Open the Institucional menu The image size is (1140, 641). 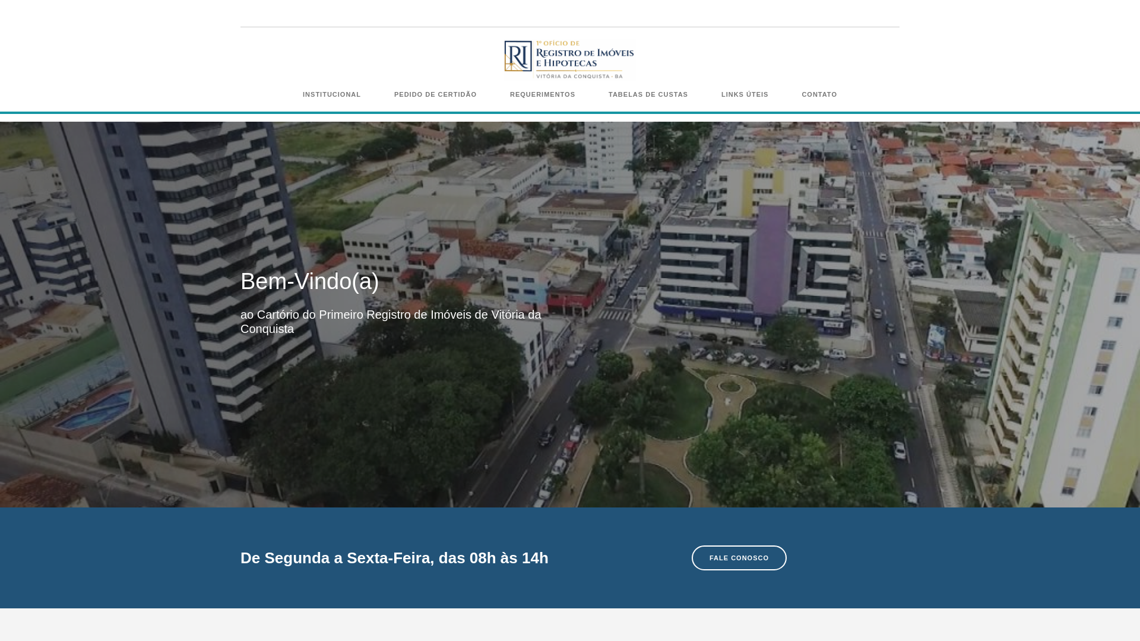pos(331,94)
